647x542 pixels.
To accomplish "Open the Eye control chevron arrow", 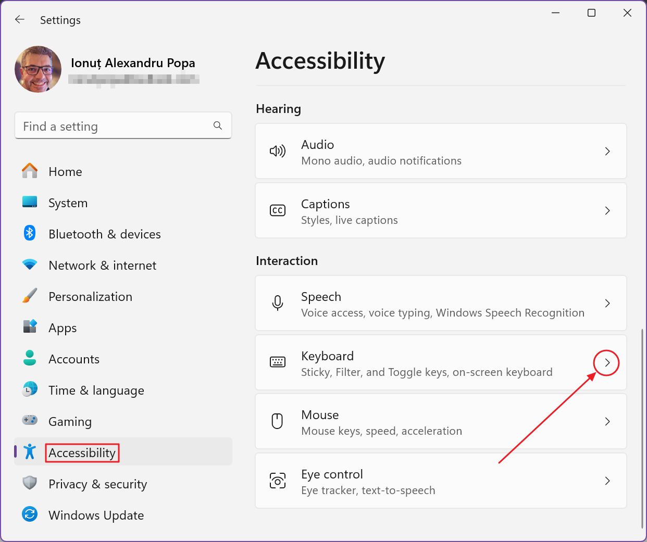I will pyautogui.click(x=607, y=481).
